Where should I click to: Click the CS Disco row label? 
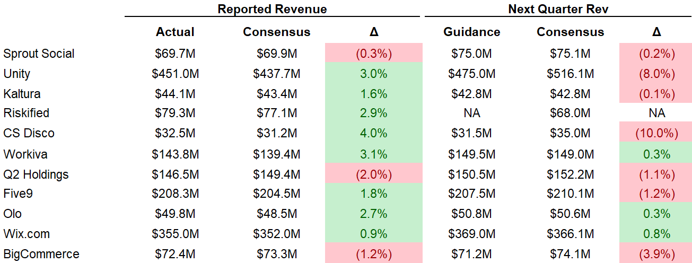[x=29, y=133]
